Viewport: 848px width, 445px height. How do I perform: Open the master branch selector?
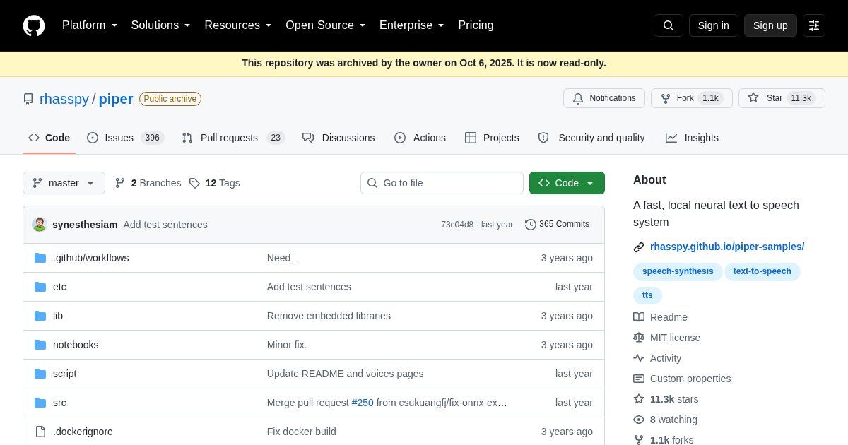(64, 183)
